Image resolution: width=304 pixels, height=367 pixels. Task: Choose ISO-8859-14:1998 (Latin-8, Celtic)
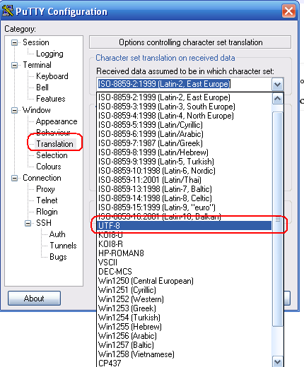click(185, 198)
